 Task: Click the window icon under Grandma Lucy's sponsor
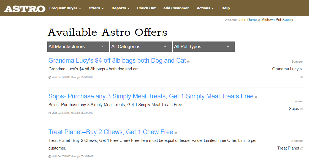(302, 77)
